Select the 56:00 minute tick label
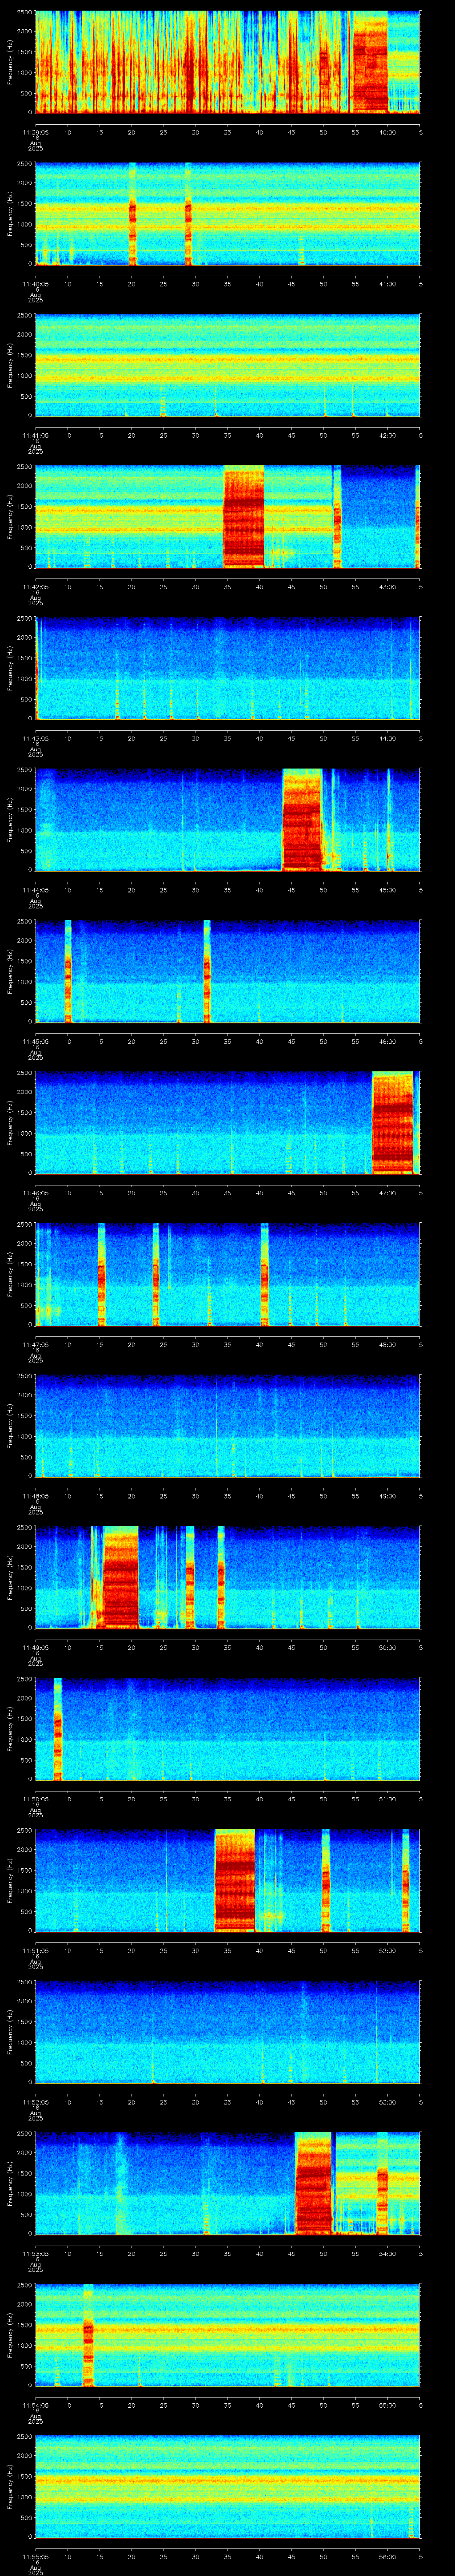This screenshot has height=2576, width=455. pos(387,2556)
